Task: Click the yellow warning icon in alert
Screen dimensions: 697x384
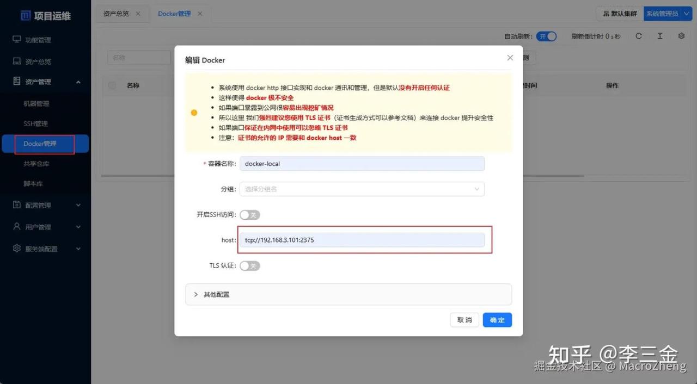Action: coord(194,113)
